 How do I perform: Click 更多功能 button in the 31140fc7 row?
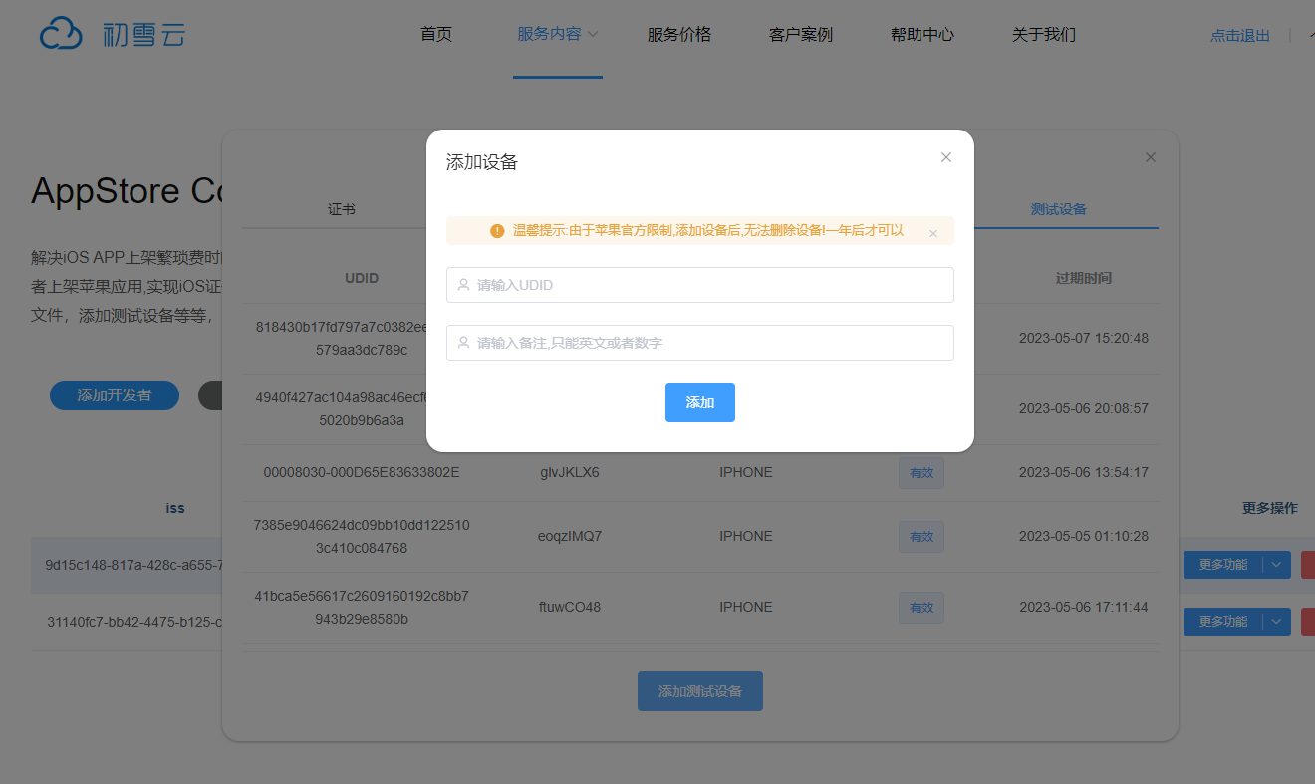(x=1223, y=622)
